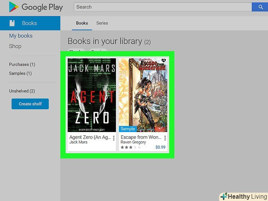Click the Sample badge on the cover
The image size is (268, 201).
pyautogui.click(x=128, y=129)
